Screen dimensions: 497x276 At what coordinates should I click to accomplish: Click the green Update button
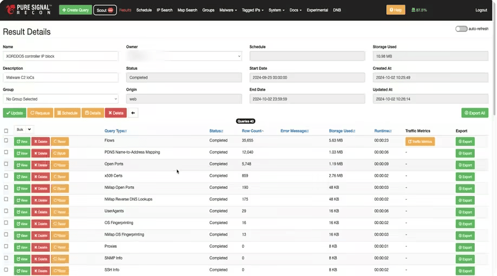(x=15, y=113)
